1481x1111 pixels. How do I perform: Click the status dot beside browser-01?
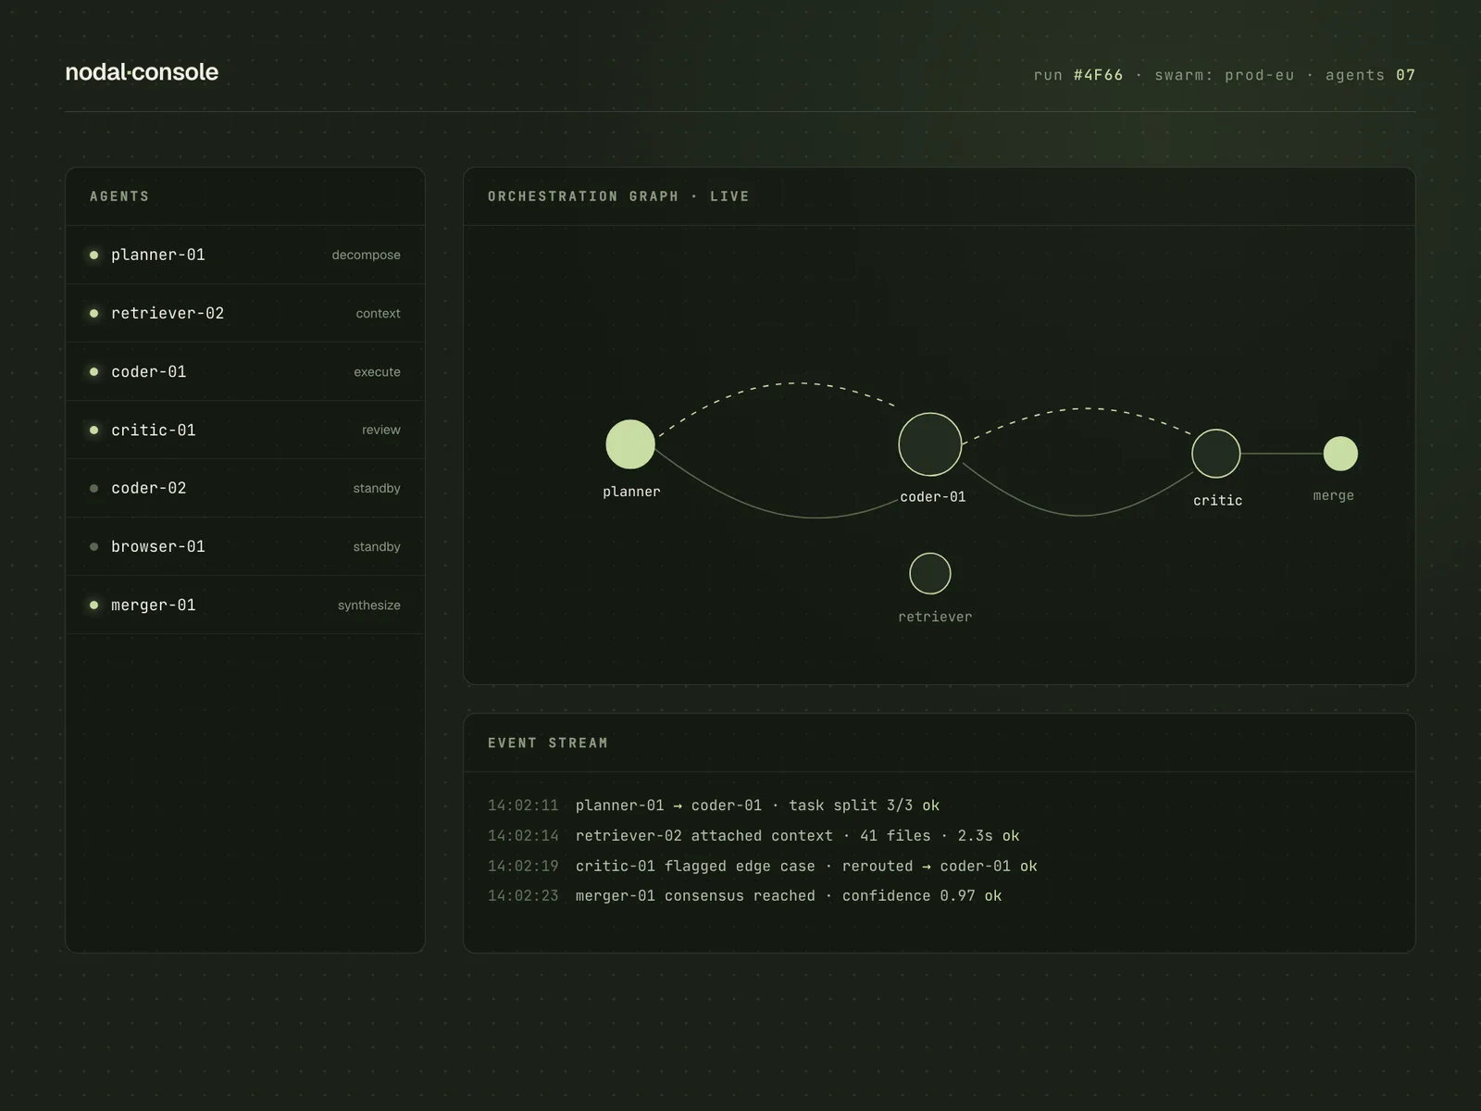(93, 546)
